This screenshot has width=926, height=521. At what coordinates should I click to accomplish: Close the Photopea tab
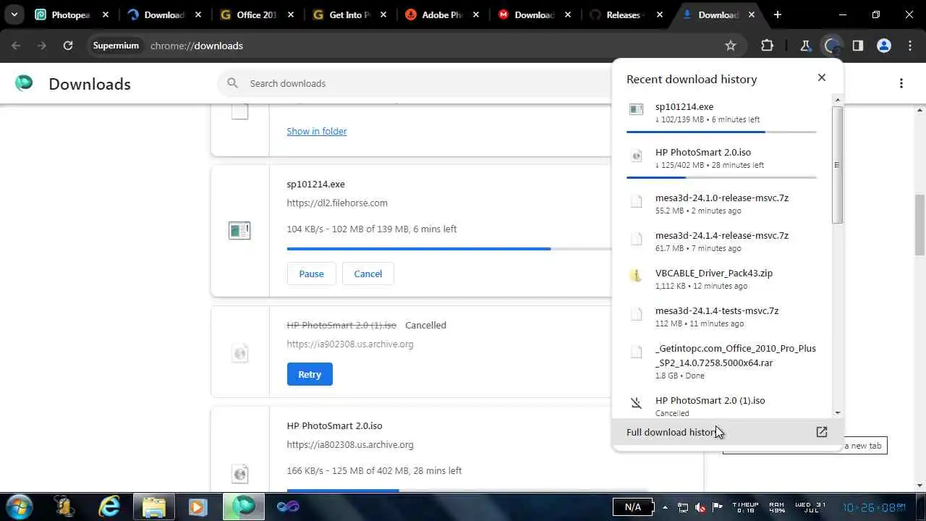coord(106,14)
